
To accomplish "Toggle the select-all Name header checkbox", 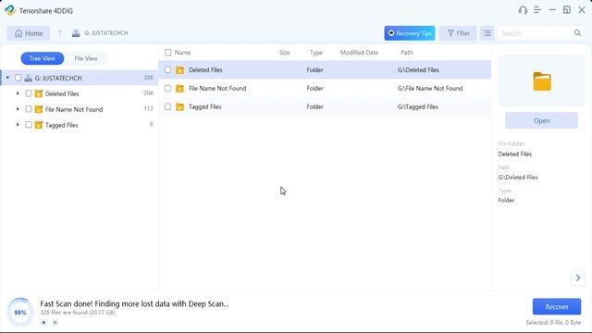I will 168,53.
